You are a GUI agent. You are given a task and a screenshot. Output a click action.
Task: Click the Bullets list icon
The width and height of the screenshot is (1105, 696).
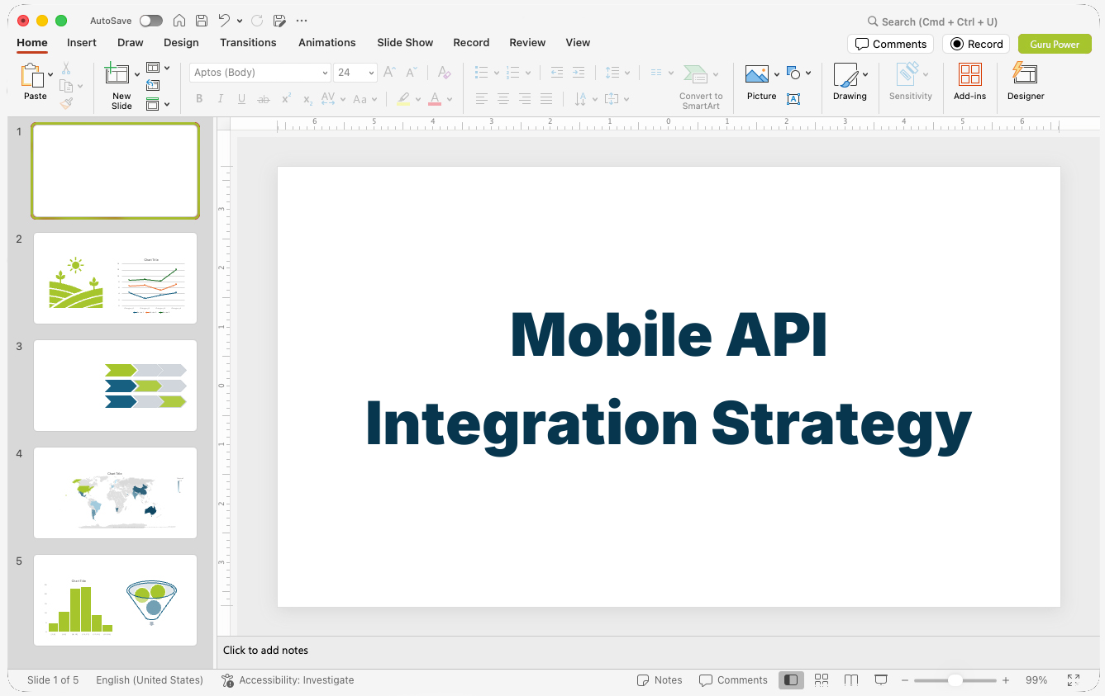tap(482, 73)
